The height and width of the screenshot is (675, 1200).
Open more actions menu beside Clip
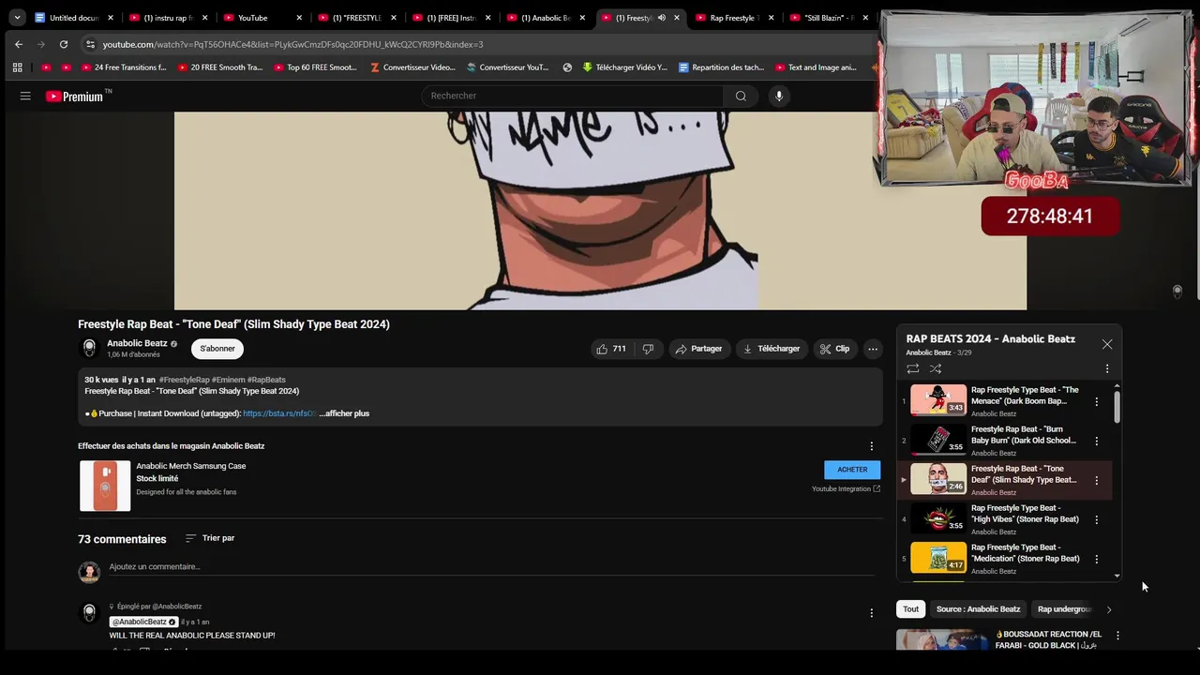pyautogui.click(x=873, y=349)
